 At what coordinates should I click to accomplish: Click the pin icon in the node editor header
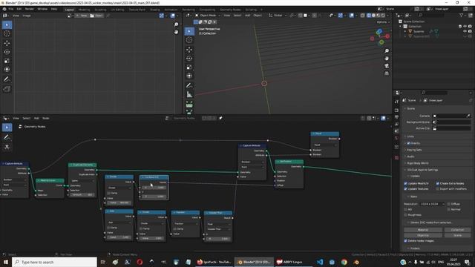pos(220,118)
